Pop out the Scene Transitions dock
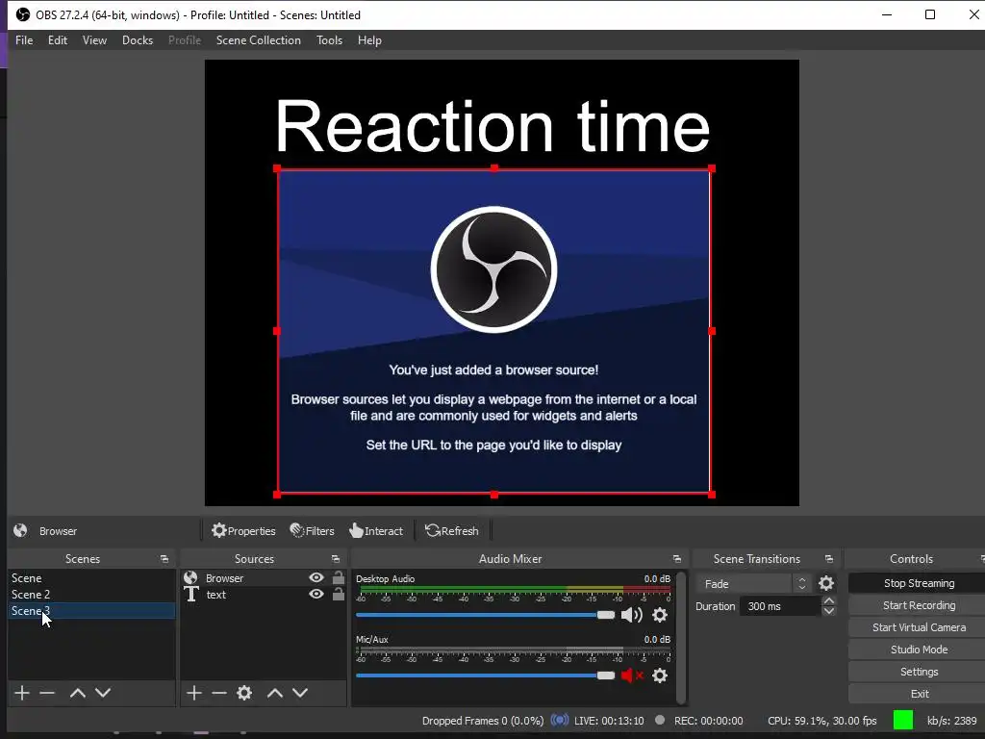This screenshot has width=985, height=739. pyautogui.click(x=828, y=559)
